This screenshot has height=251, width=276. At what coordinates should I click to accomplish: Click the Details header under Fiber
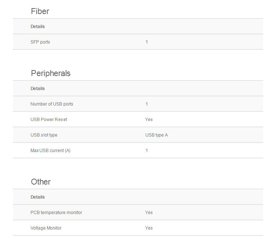click(x=38, y=27)
